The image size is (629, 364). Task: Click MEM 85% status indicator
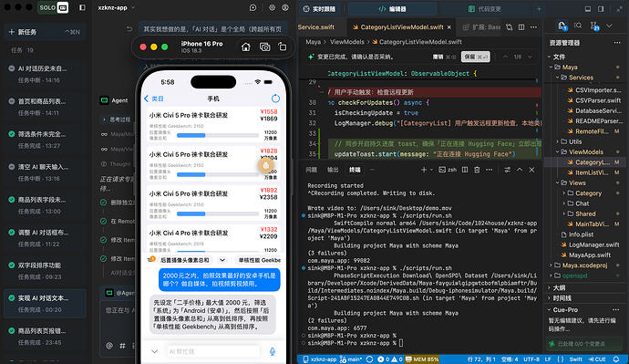click(x=421, y=359)
